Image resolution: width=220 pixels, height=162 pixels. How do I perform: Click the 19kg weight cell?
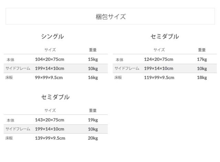[x=93, y=120]
